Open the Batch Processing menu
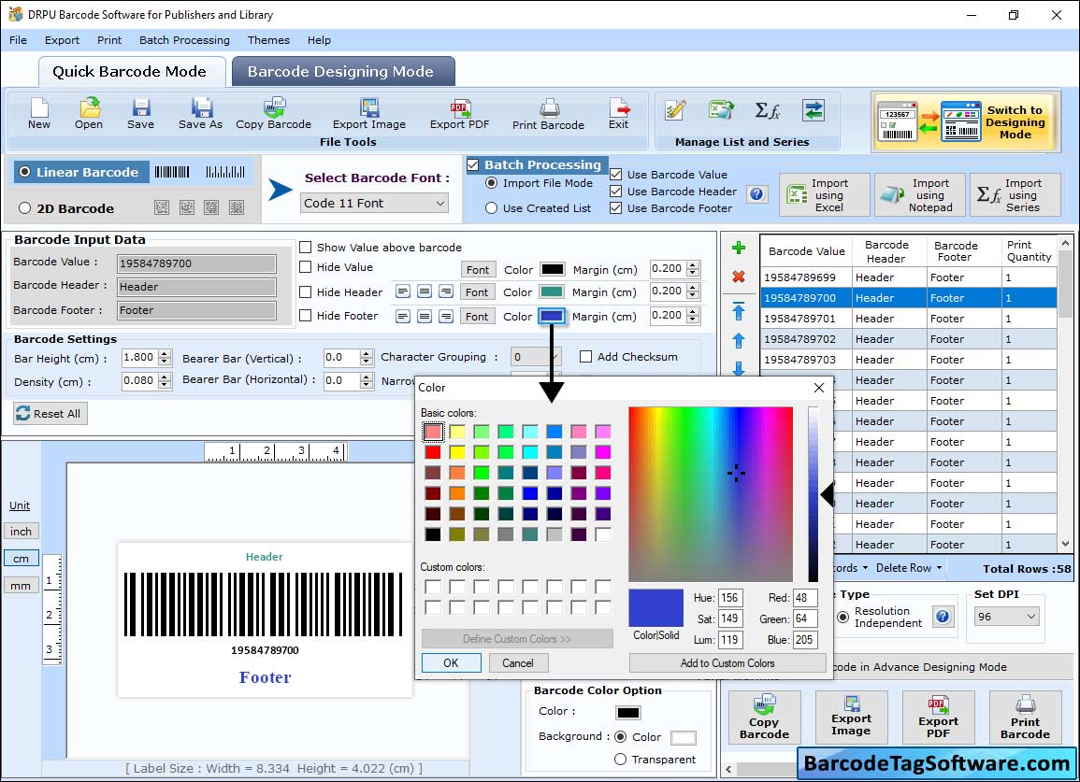The image size is (1080, 782). [x=184, y=40]
